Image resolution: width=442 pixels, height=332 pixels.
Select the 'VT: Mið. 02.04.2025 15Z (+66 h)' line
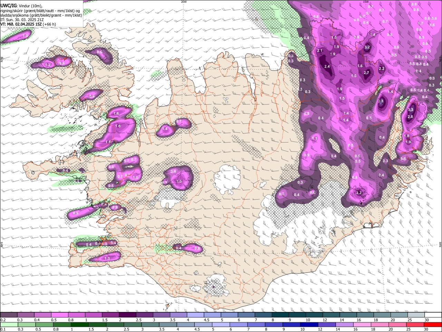(x=28, y=24)
